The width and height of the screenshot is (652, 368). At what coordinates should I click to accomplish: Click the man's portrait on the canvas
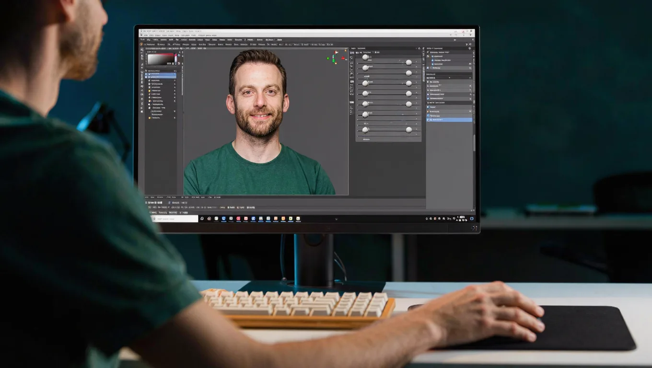pos(259,123)
